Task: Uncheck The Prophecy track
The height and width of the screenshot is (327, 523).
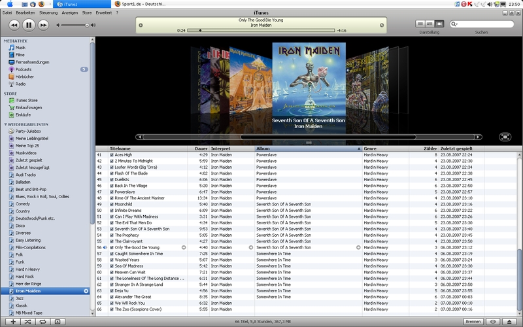Action: pyautogui.click(x=112, y=235)
